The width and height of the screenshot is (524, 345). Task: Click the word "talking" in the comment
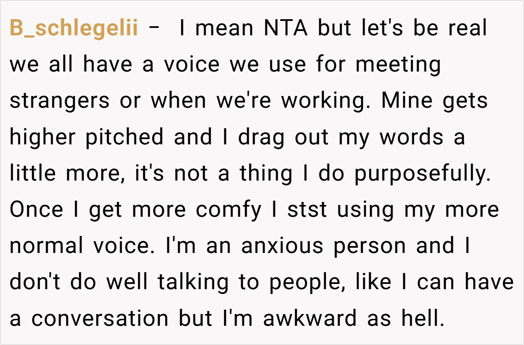point(193,282)
